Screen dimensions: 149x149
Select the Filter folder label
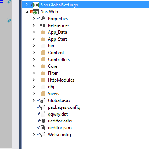[x=53, y=73]
